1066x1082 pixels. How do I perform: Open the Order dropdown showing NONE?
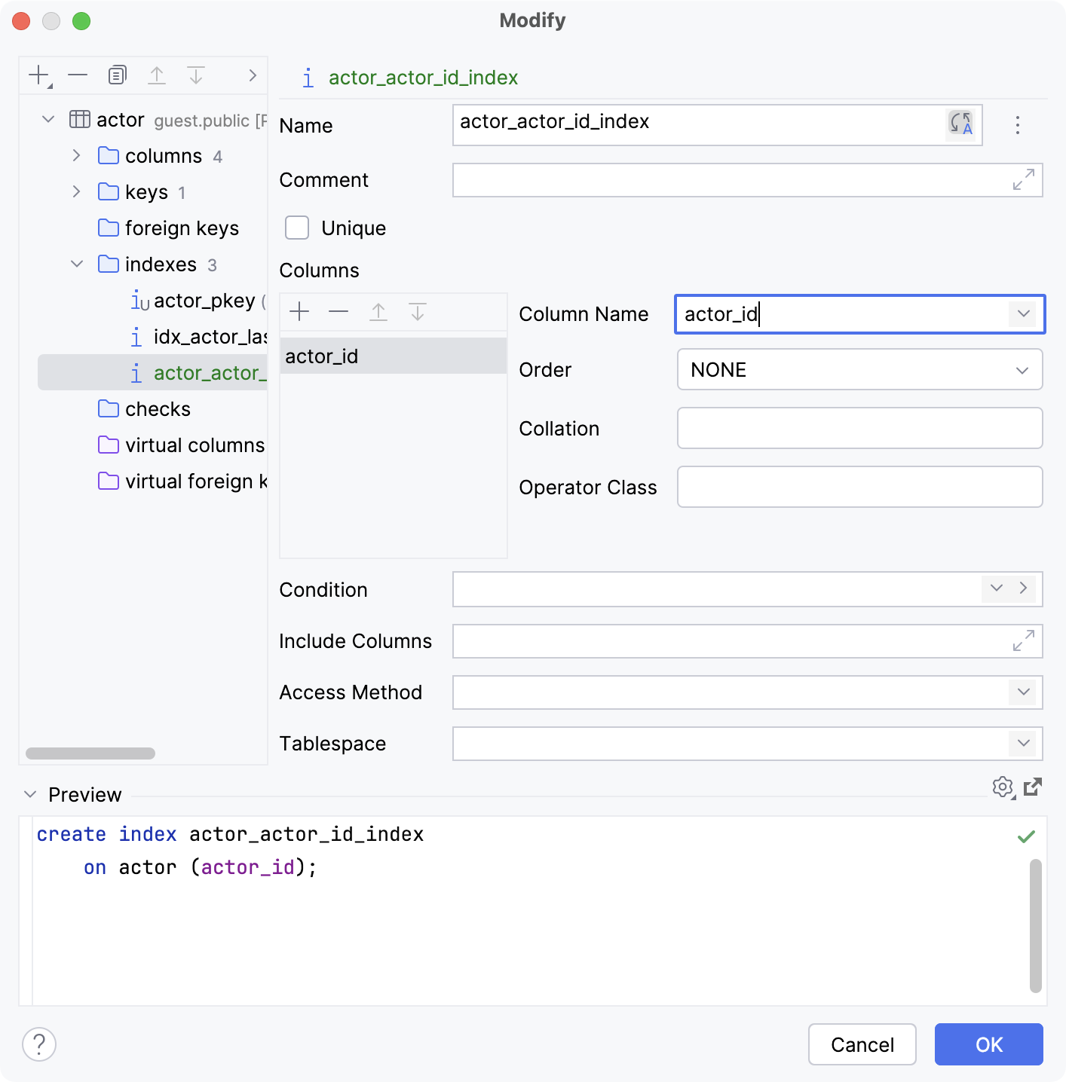(1022, 369)
